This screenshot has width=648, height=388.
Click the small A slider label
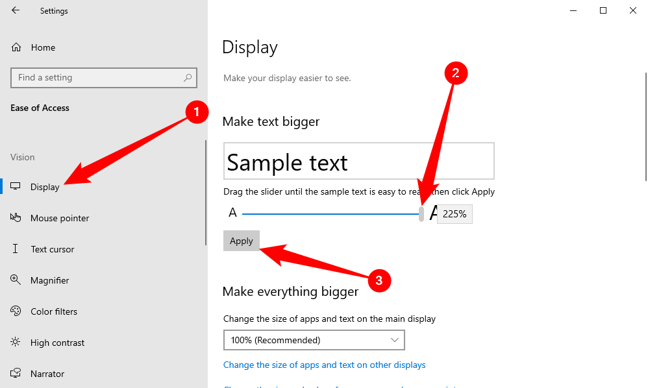[232, 213]
